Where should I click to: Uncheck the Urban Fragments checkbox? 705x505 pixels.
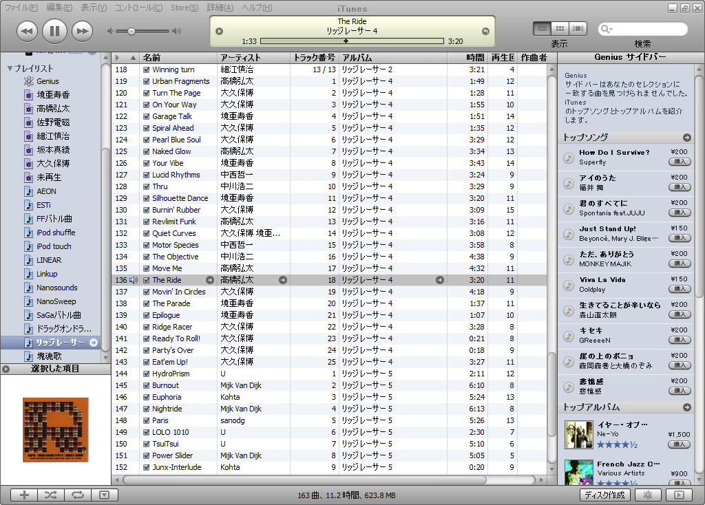146,81
